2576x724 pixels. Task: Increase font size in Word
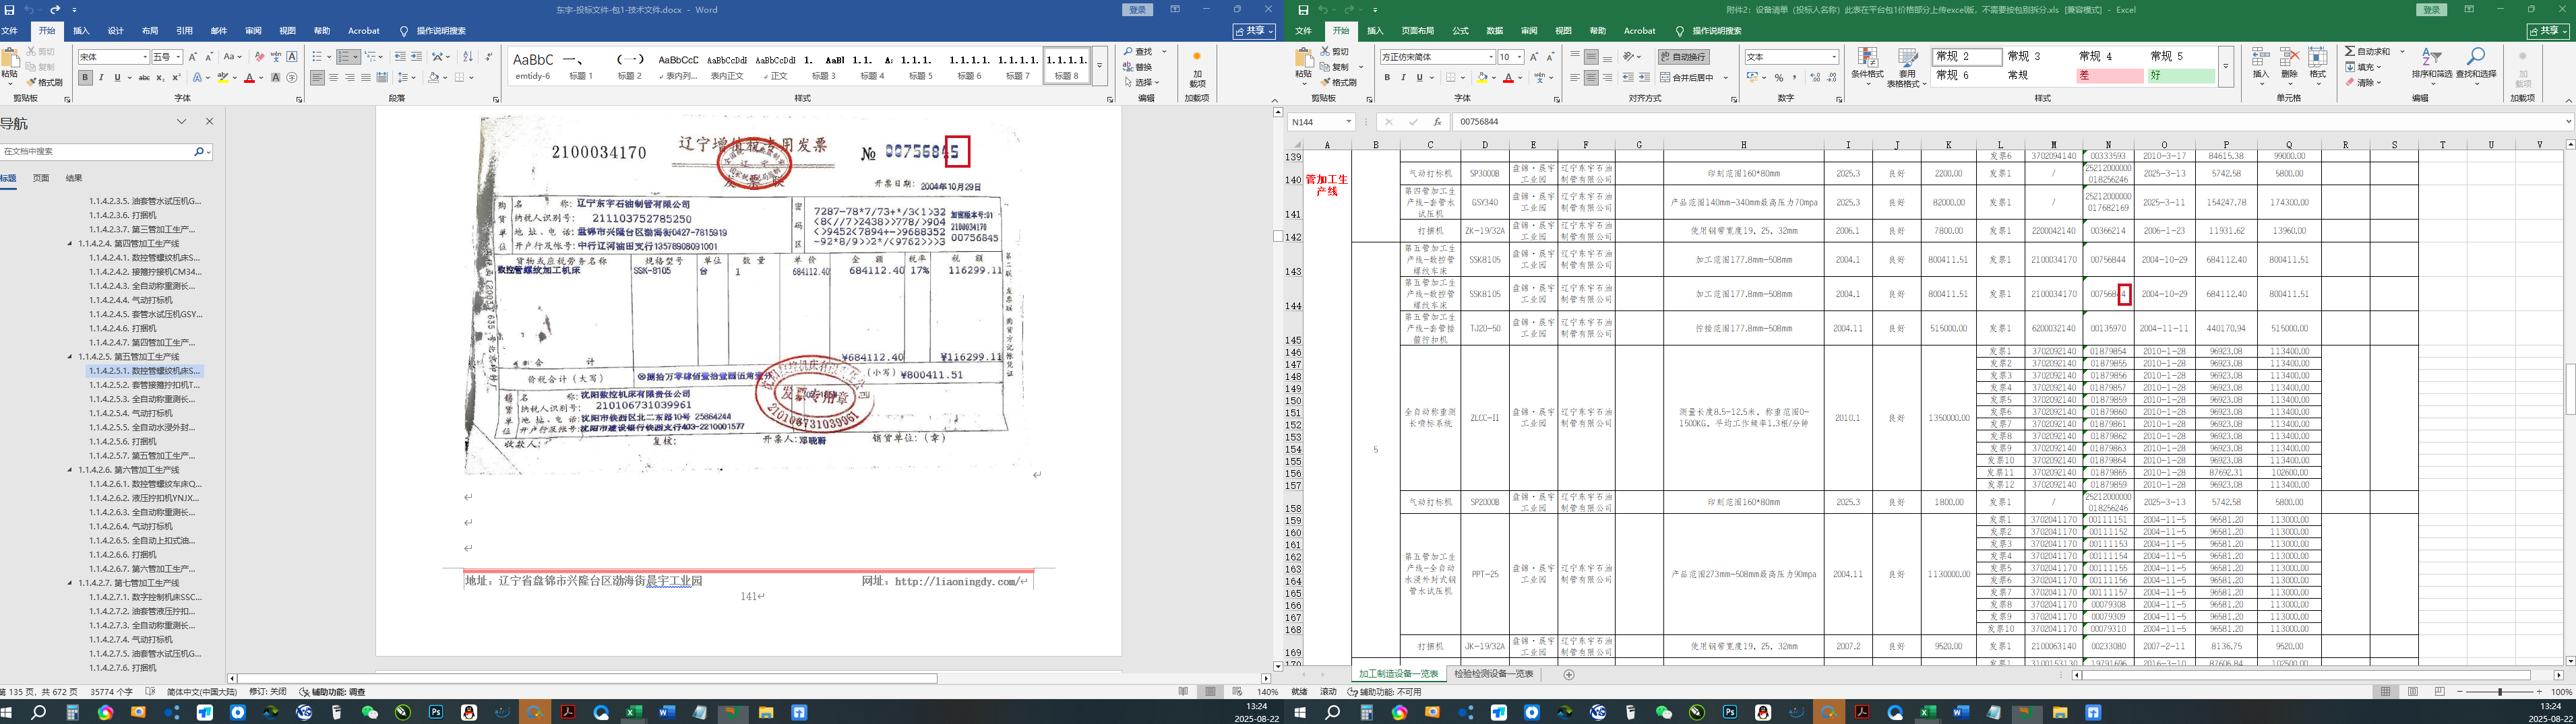[x=193, y=57]
